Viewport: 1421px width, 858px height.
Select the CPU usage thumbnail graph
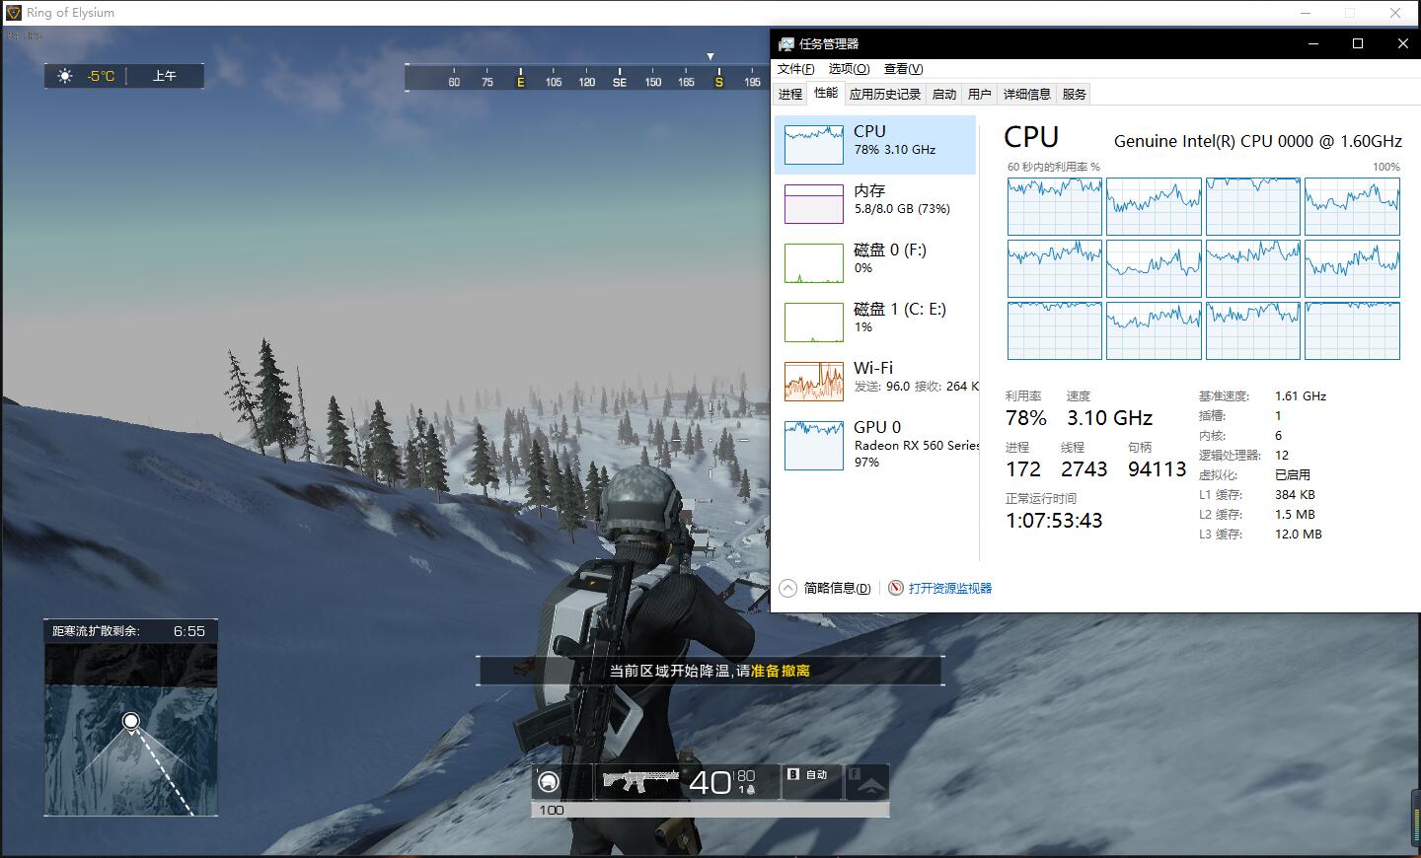click(814, 145)
